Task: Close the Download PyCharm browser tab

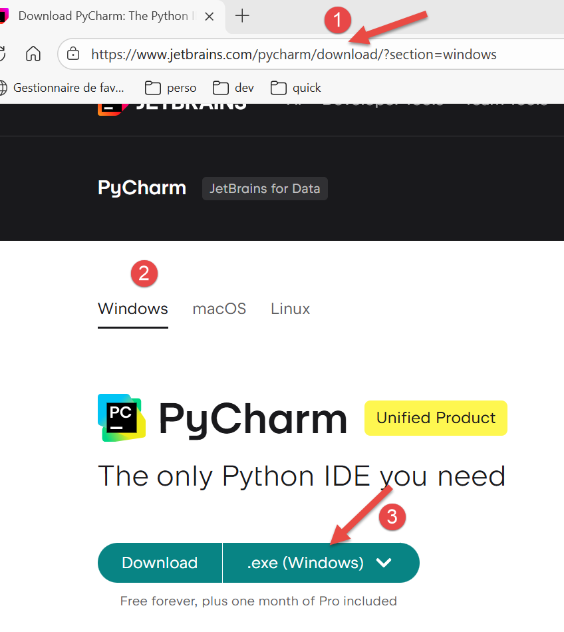Action: click(209, 16)
